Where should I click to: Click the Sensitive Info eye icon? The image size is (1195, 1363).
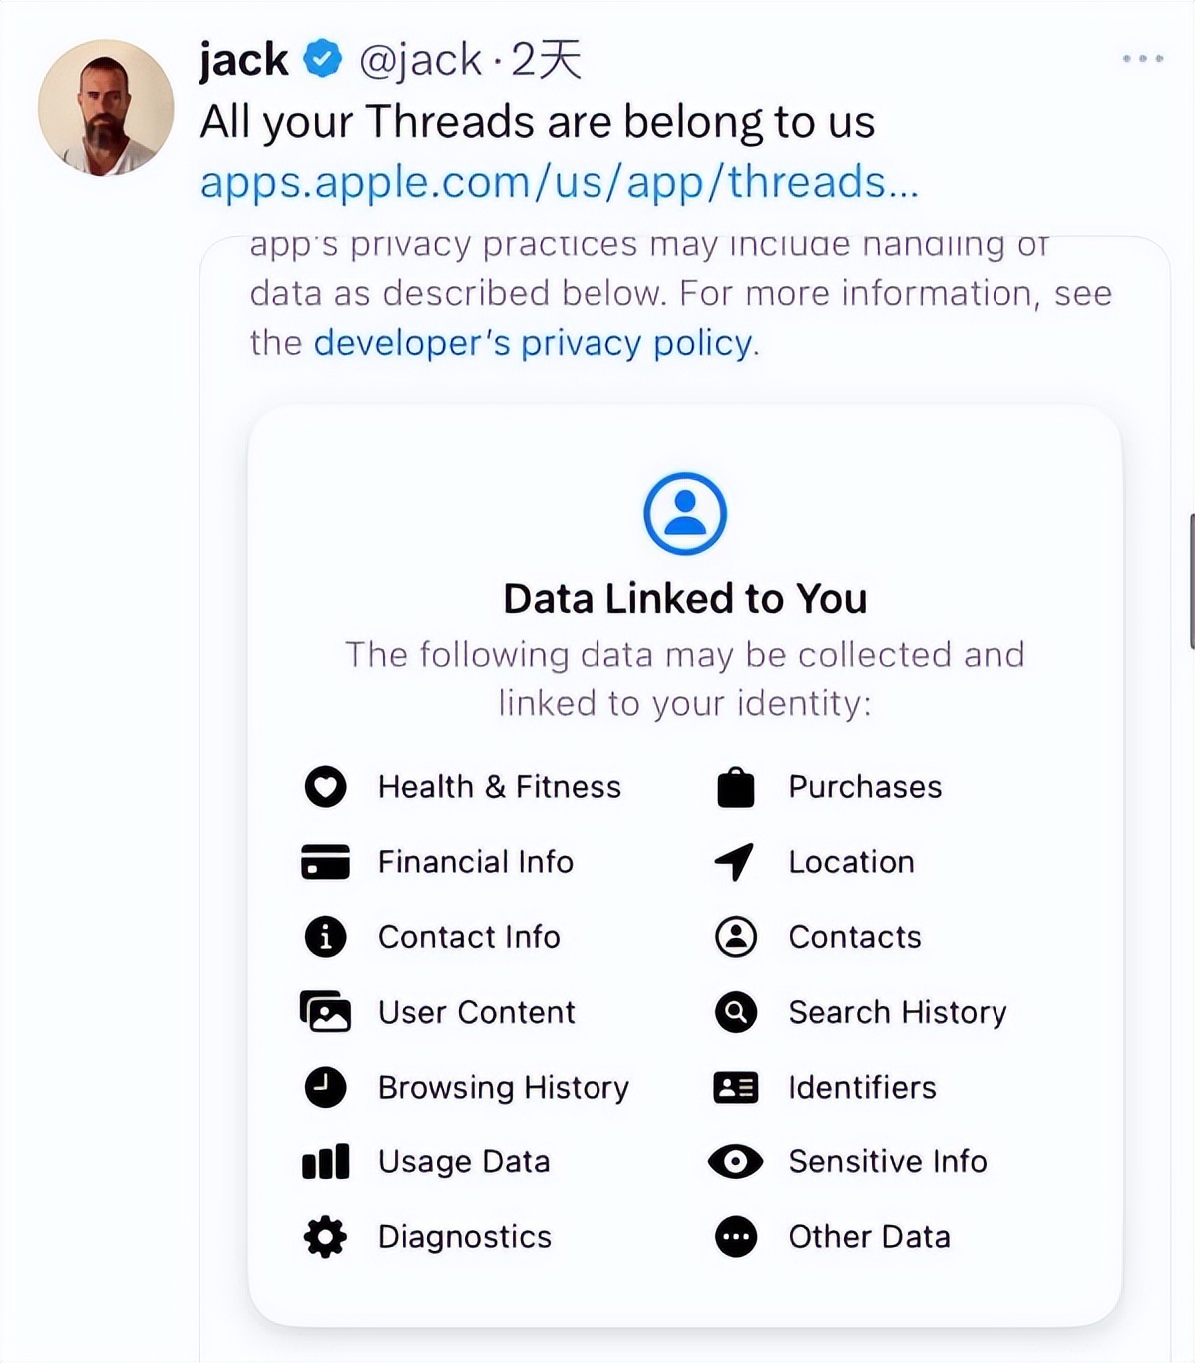(736, 1161)
